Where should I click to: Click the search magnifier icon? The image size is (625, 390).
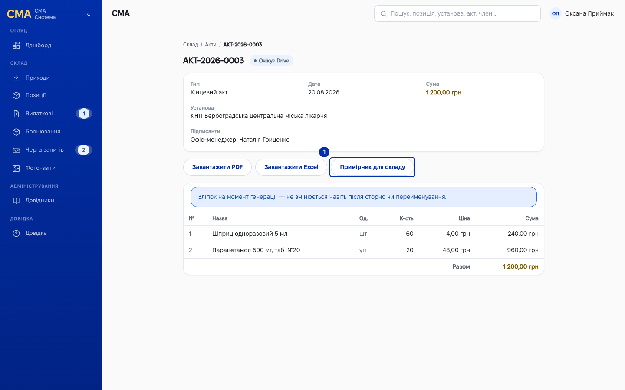(383, 14)
